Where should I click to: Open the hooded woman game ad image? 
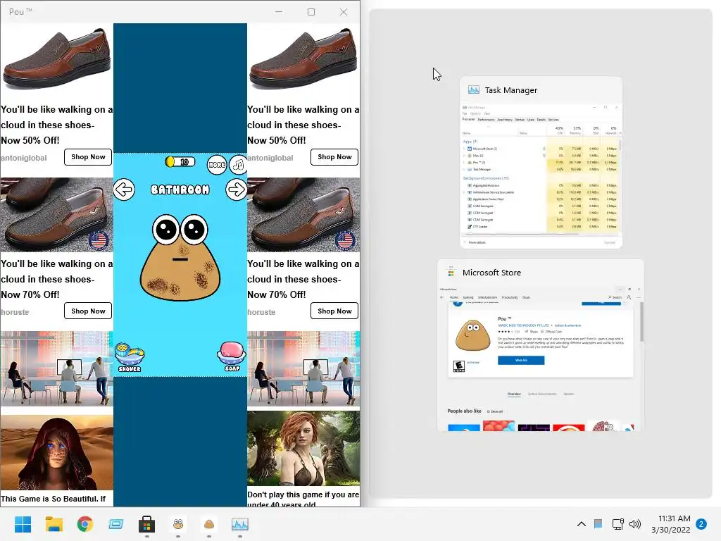point(56,453)
